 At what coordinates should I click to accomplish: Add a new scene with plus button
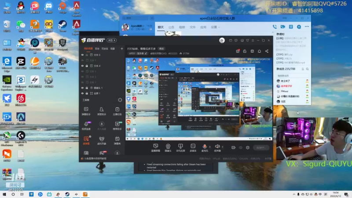tap(122, 48)
